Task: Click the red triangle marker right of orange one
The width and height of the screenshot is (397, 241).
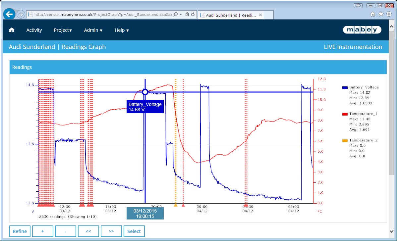Action: (183, 205)
